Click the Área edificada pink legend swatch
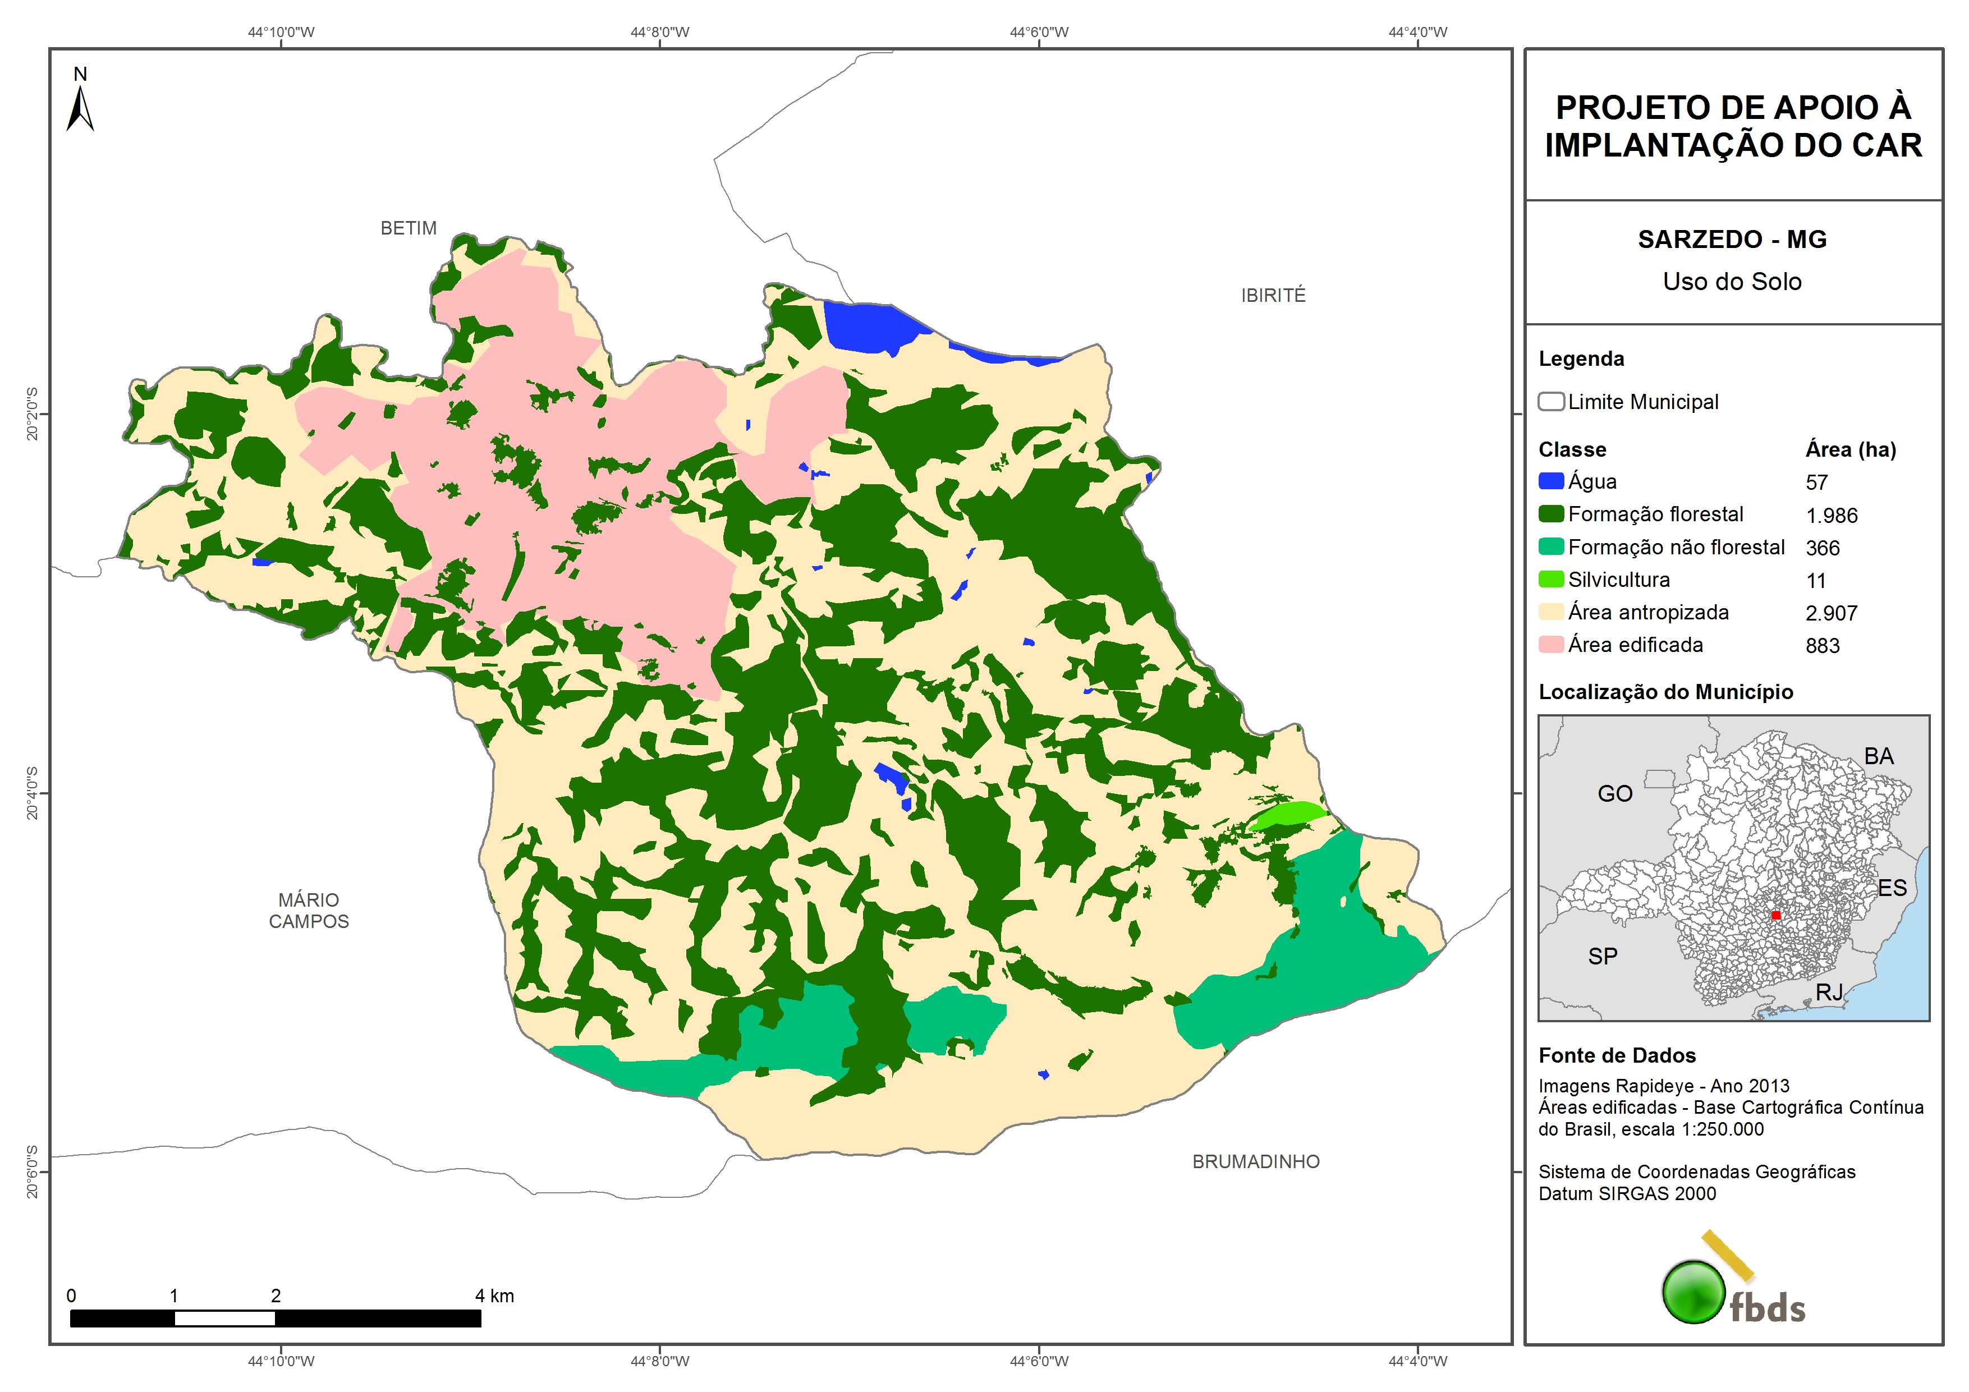This screenshot has height=1392, width=1969. click(x=1550, y=644)
